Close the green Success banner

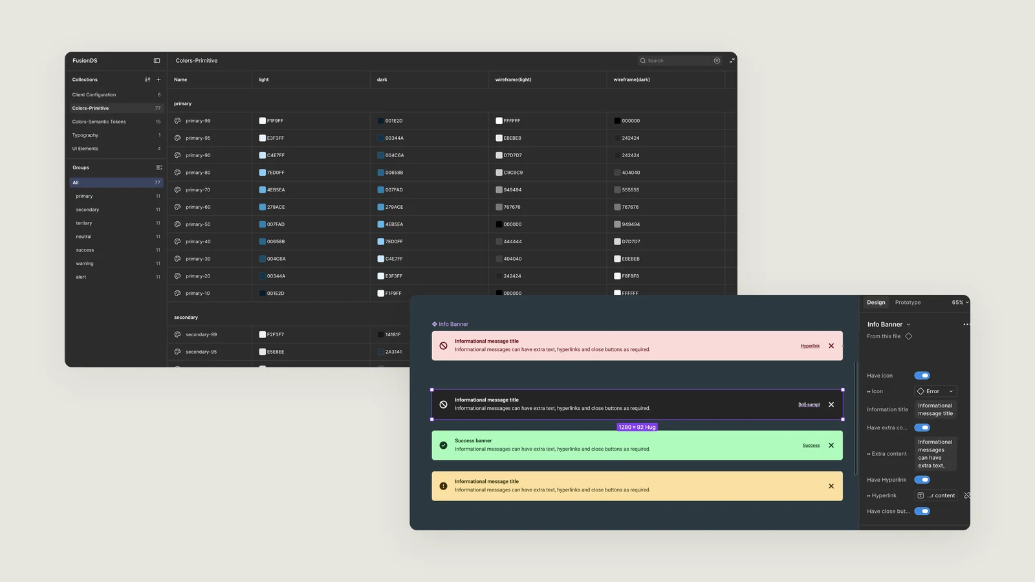tap(831, 446)
